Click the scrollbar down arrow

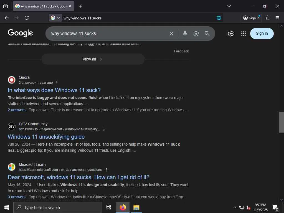(282, 200)
